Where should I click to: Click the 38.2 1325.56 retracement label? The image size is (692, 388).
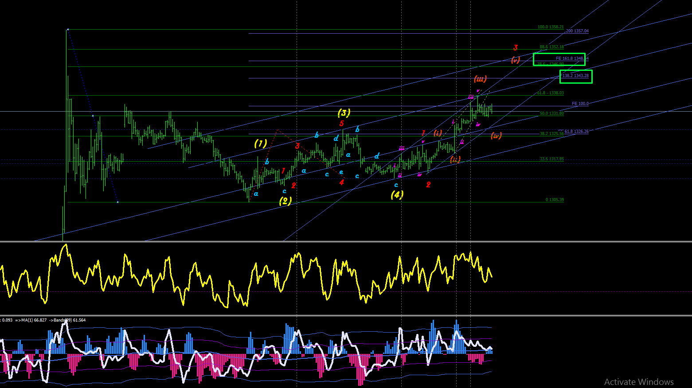(x=551, y=134)
